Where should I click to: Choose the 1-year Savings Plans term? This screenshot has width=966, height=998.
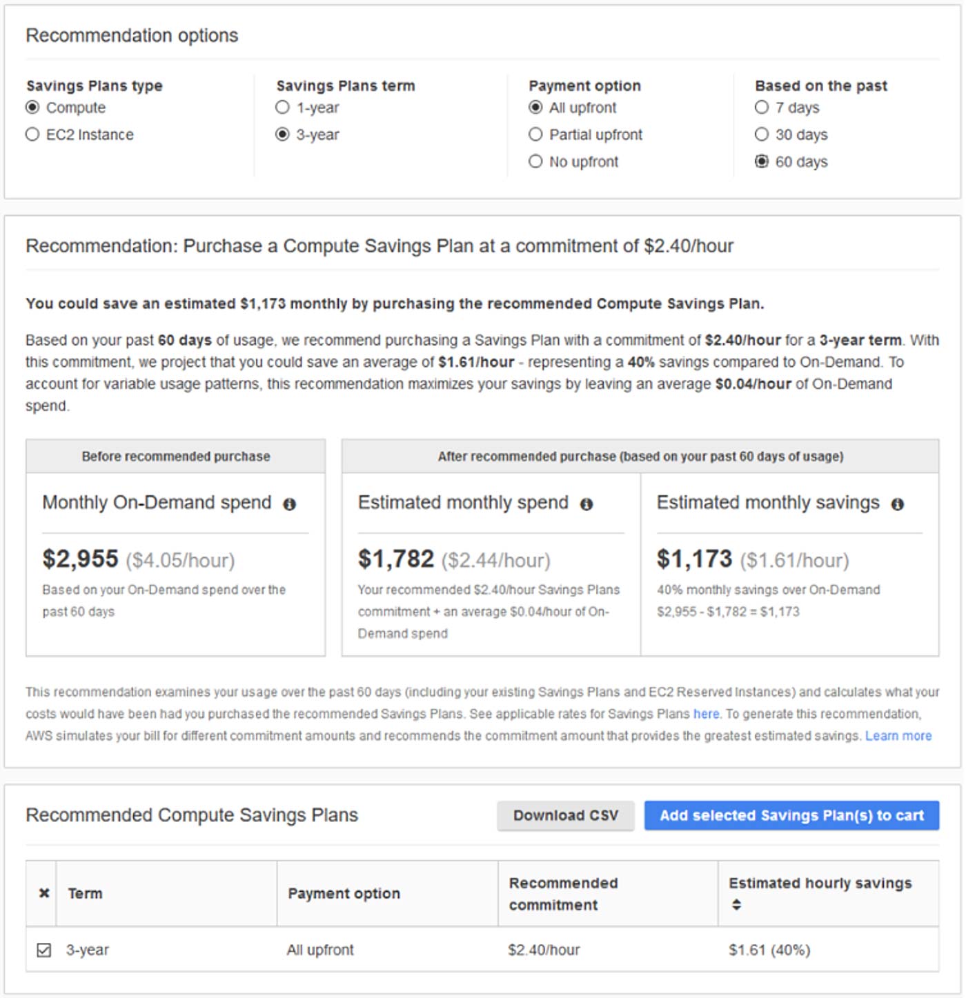pyautogui.click(x=282, y=108)
